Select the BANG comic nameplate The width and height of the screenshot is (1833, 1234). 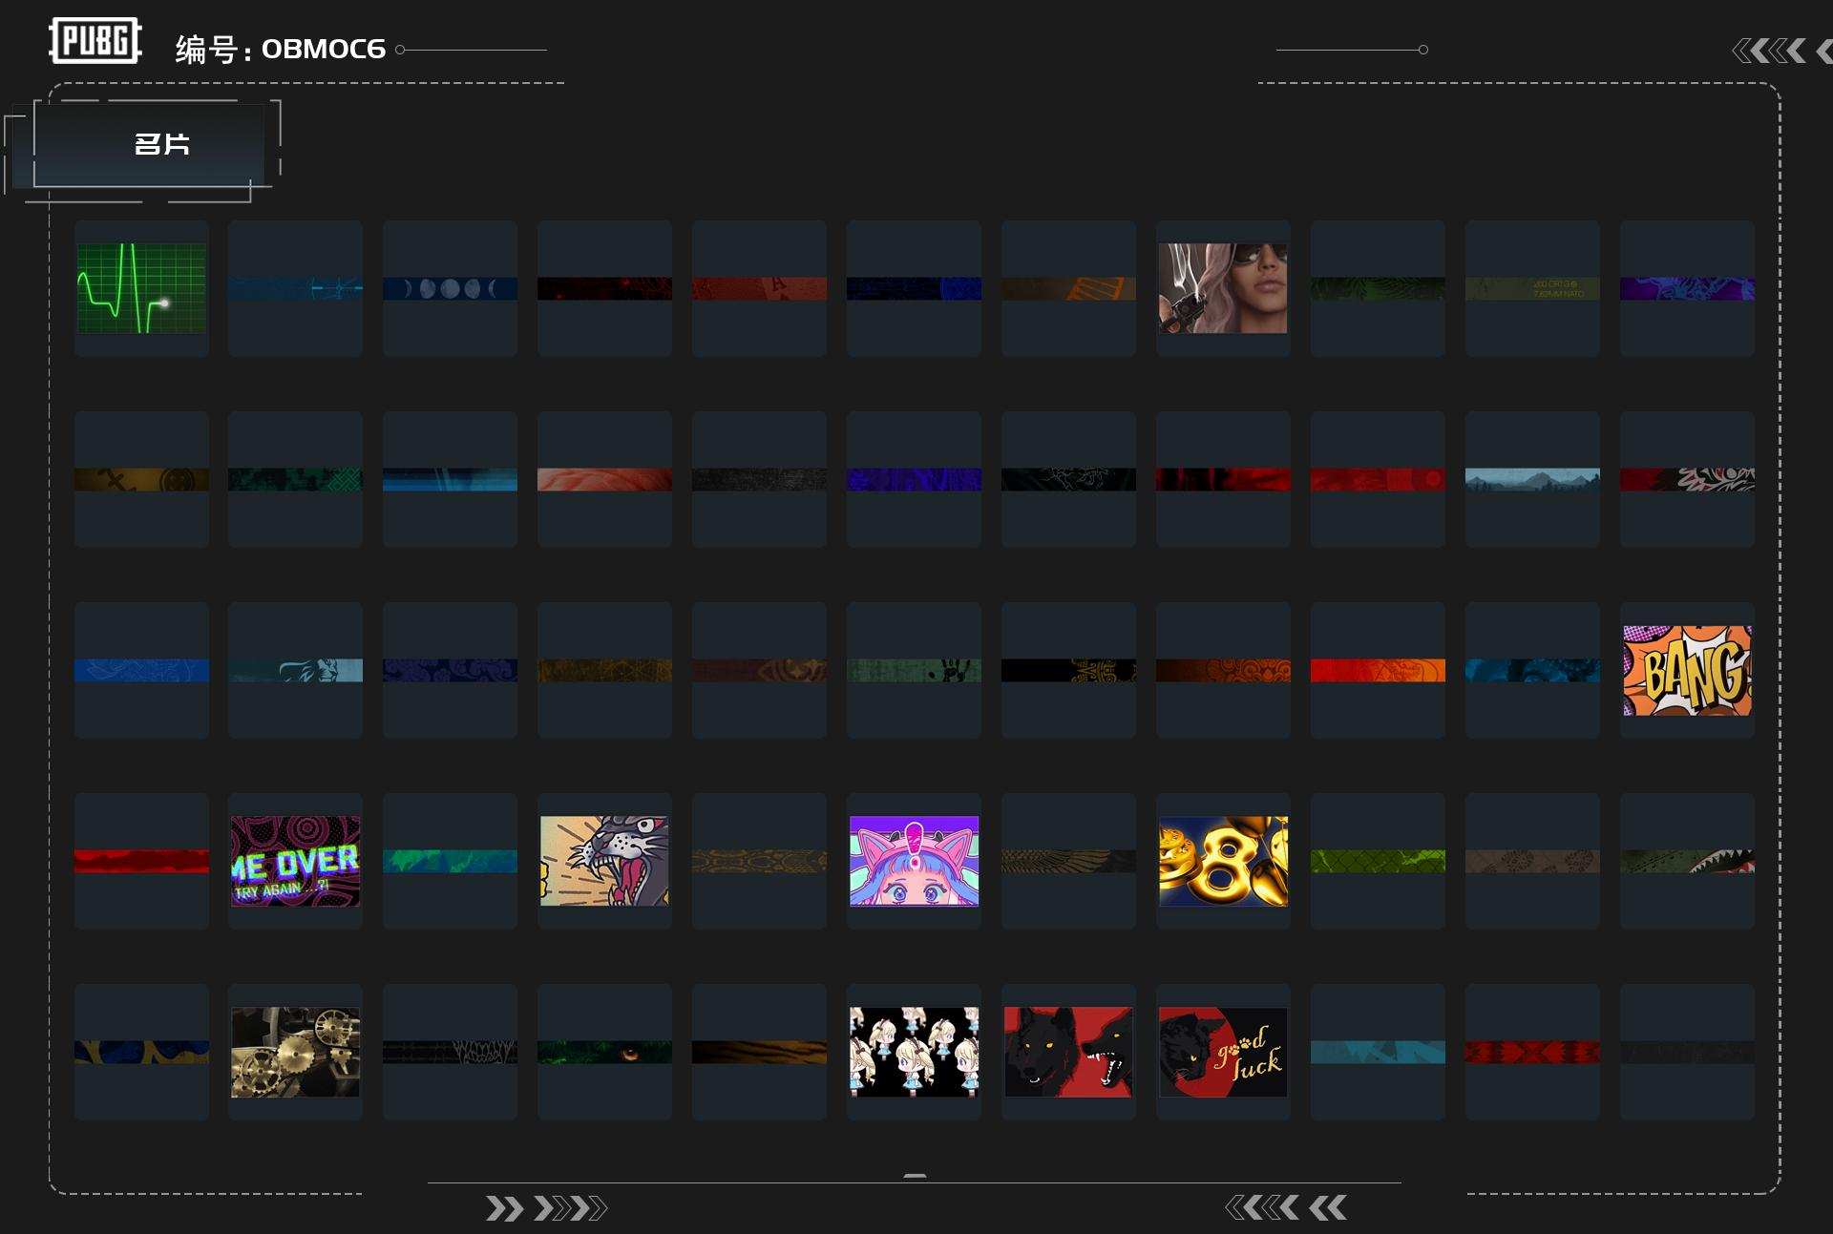tap(1687, 670)
